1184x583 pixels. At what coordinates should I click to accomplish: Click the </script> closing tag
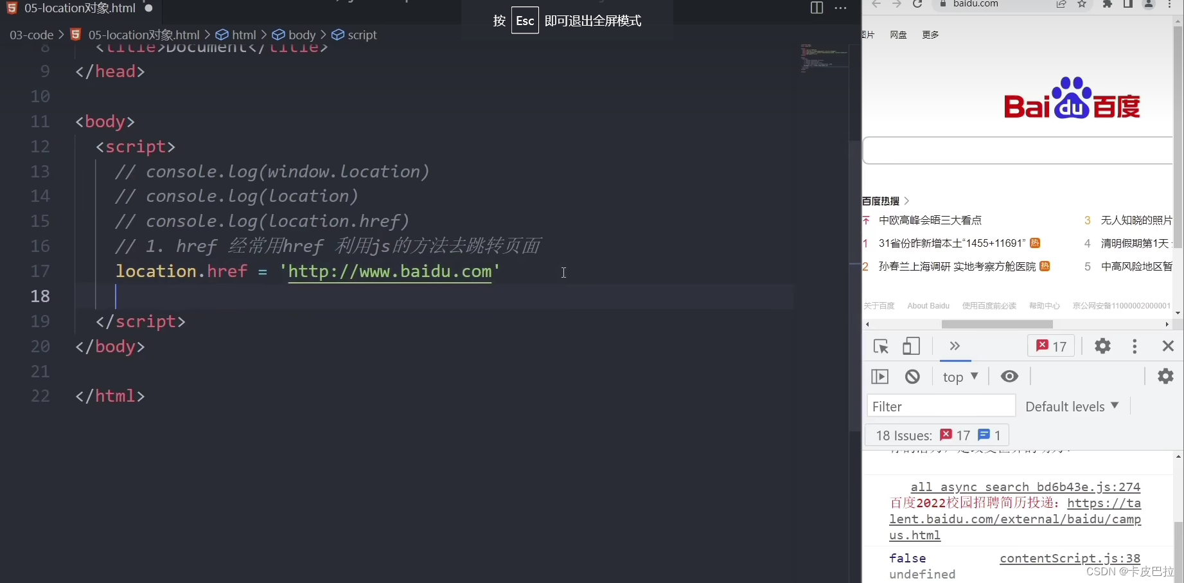coord(141,321)
